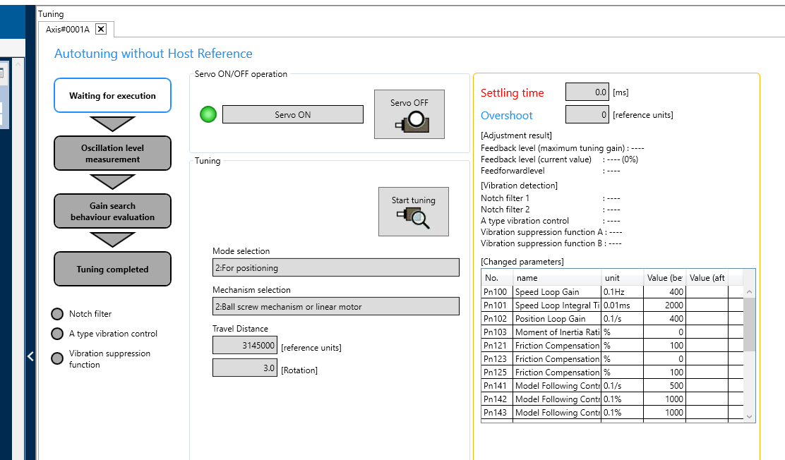The height and width of the screenshot is (460, 785).
Task: Click the changed parameters scrollbar thumb
Action: click(750, 325)
